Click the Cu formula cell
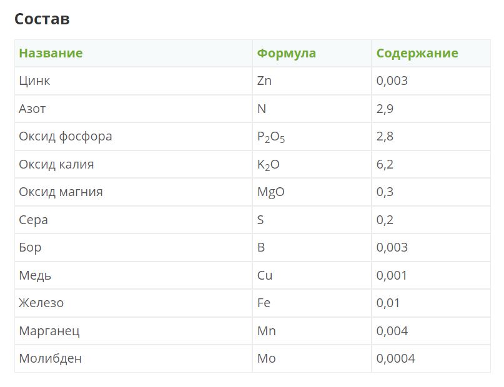 pyautogui.click(x=265, y=275)
